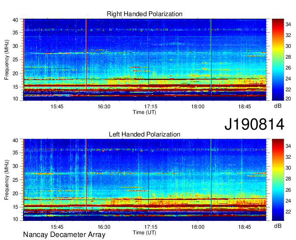
Task: Click the Left Handed plot's dB color bar
Action: click(278, 180)
